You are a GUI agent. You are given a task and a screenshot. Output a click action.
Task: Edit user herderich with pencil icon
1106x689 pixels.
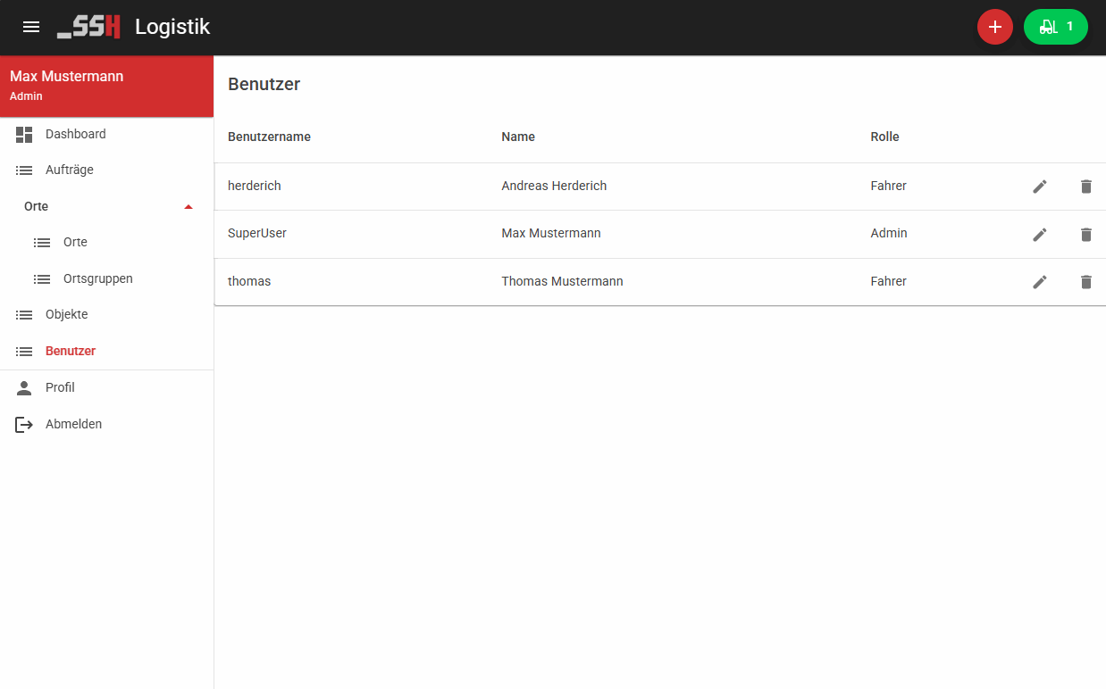[1040, 187]
